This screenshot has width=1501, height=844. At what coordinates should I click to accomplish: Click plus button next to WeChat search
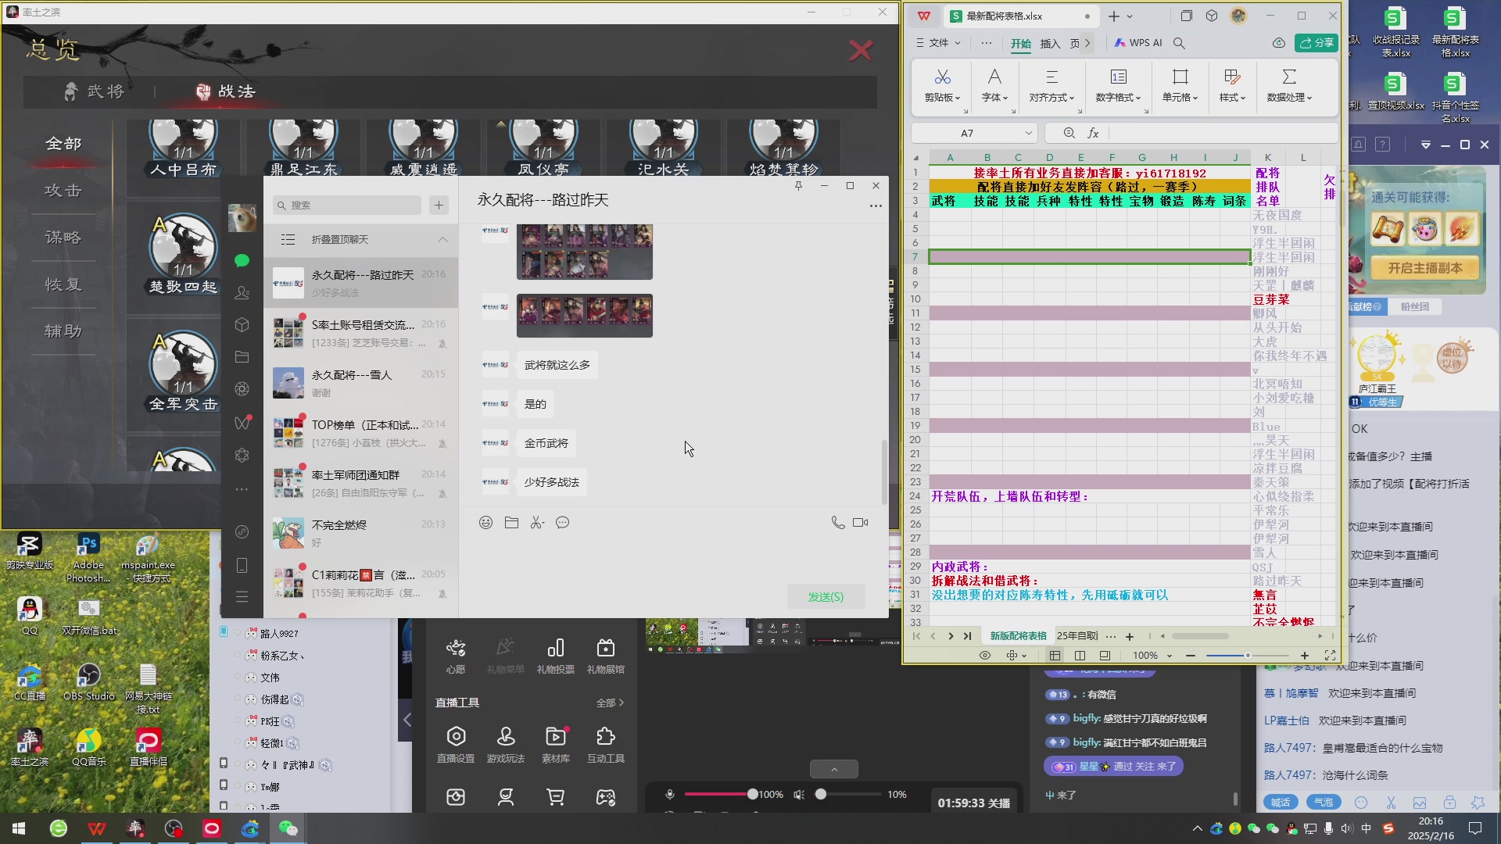[x=439, y=205]
